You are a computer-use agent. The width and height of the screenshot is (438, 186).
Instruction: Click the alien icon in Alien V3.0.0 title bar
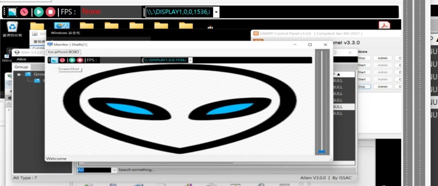point(17,52)
